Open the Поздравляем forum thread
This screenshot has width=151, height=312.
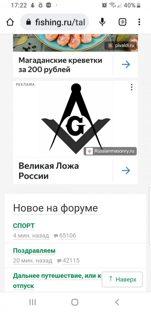pyautogui.click(x=34, y=251)
